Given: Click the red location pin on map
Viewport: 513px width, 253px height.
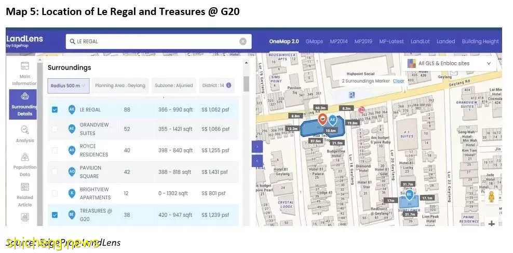Looking at the screenshot, I should pos(322,119).
